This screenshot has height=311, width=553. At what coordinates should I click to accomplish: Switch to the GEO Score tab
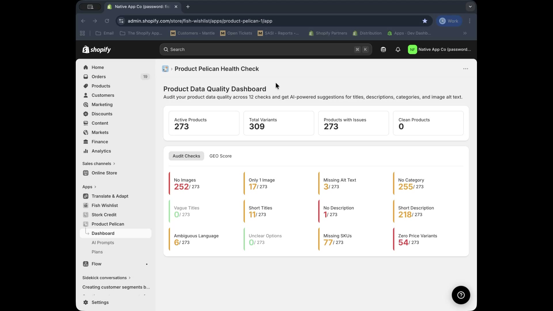tap(221, 156)
